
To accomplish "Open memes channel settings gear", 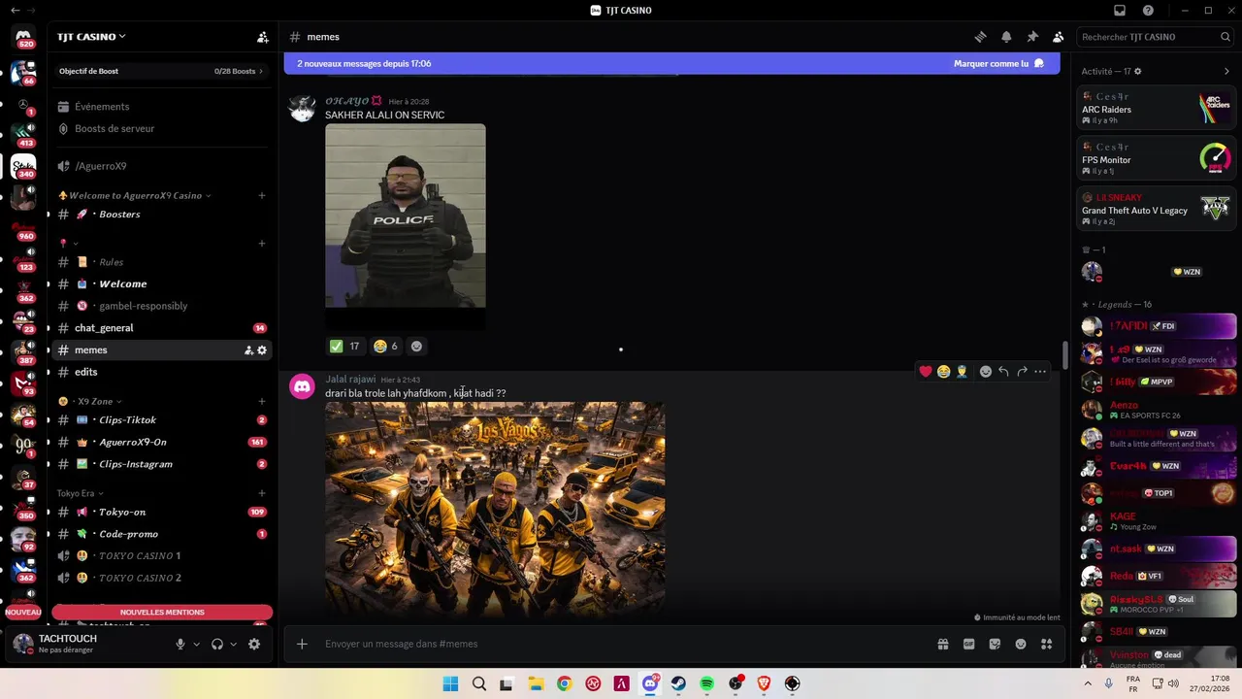I will point(262,350).
